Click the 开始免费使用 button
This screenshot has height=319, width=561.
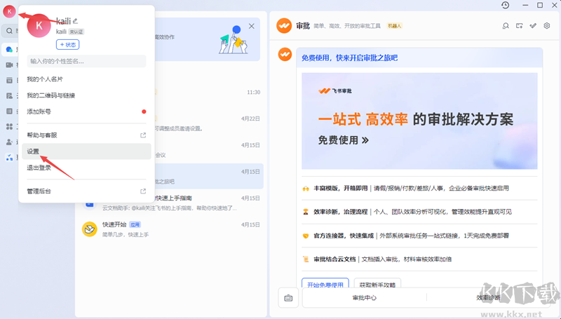click(x=325, y=285)
